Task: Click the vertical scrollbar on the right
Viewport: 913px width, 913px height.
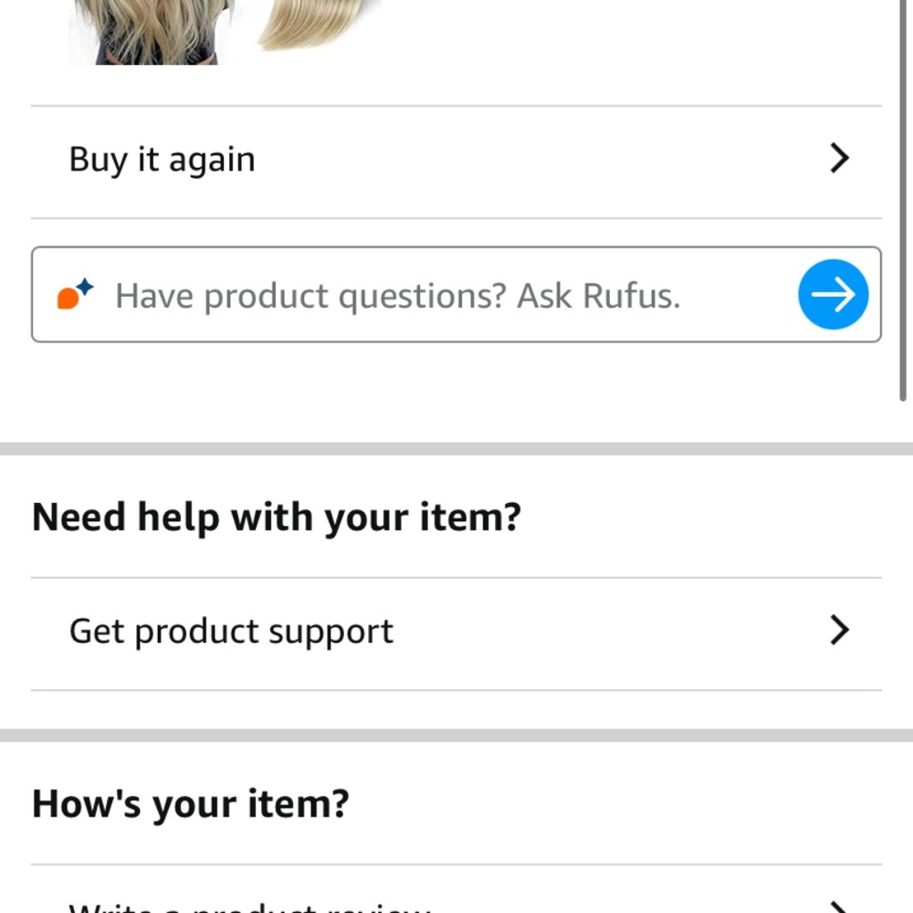Action: coord(903,201)
